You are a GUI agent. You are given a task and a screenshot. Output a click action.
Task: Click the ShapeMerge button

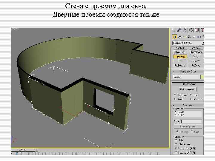(x=196, y=52)
